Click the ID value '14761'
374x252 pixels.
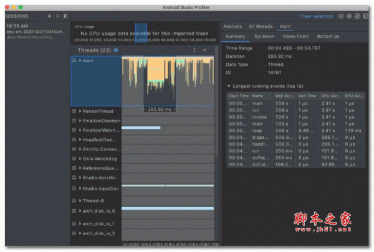[x=274, y=72]
